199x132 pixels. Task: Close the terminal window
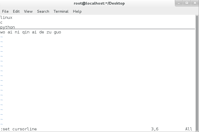click(x=195, y=3)
